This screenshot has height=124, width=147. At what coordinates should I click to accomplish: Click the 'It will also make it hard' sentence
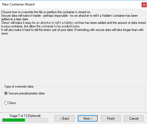pos(72,31)
